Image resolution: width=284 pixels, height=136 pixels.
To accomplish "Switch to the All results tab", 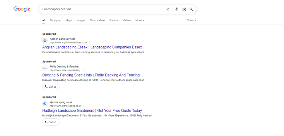I will 44,20.
